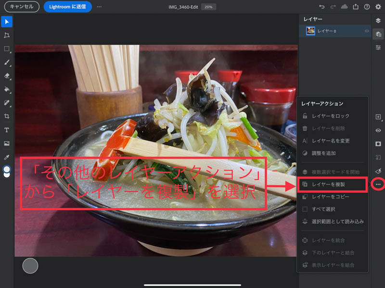Select the Move tool

[x=7, y=22]
